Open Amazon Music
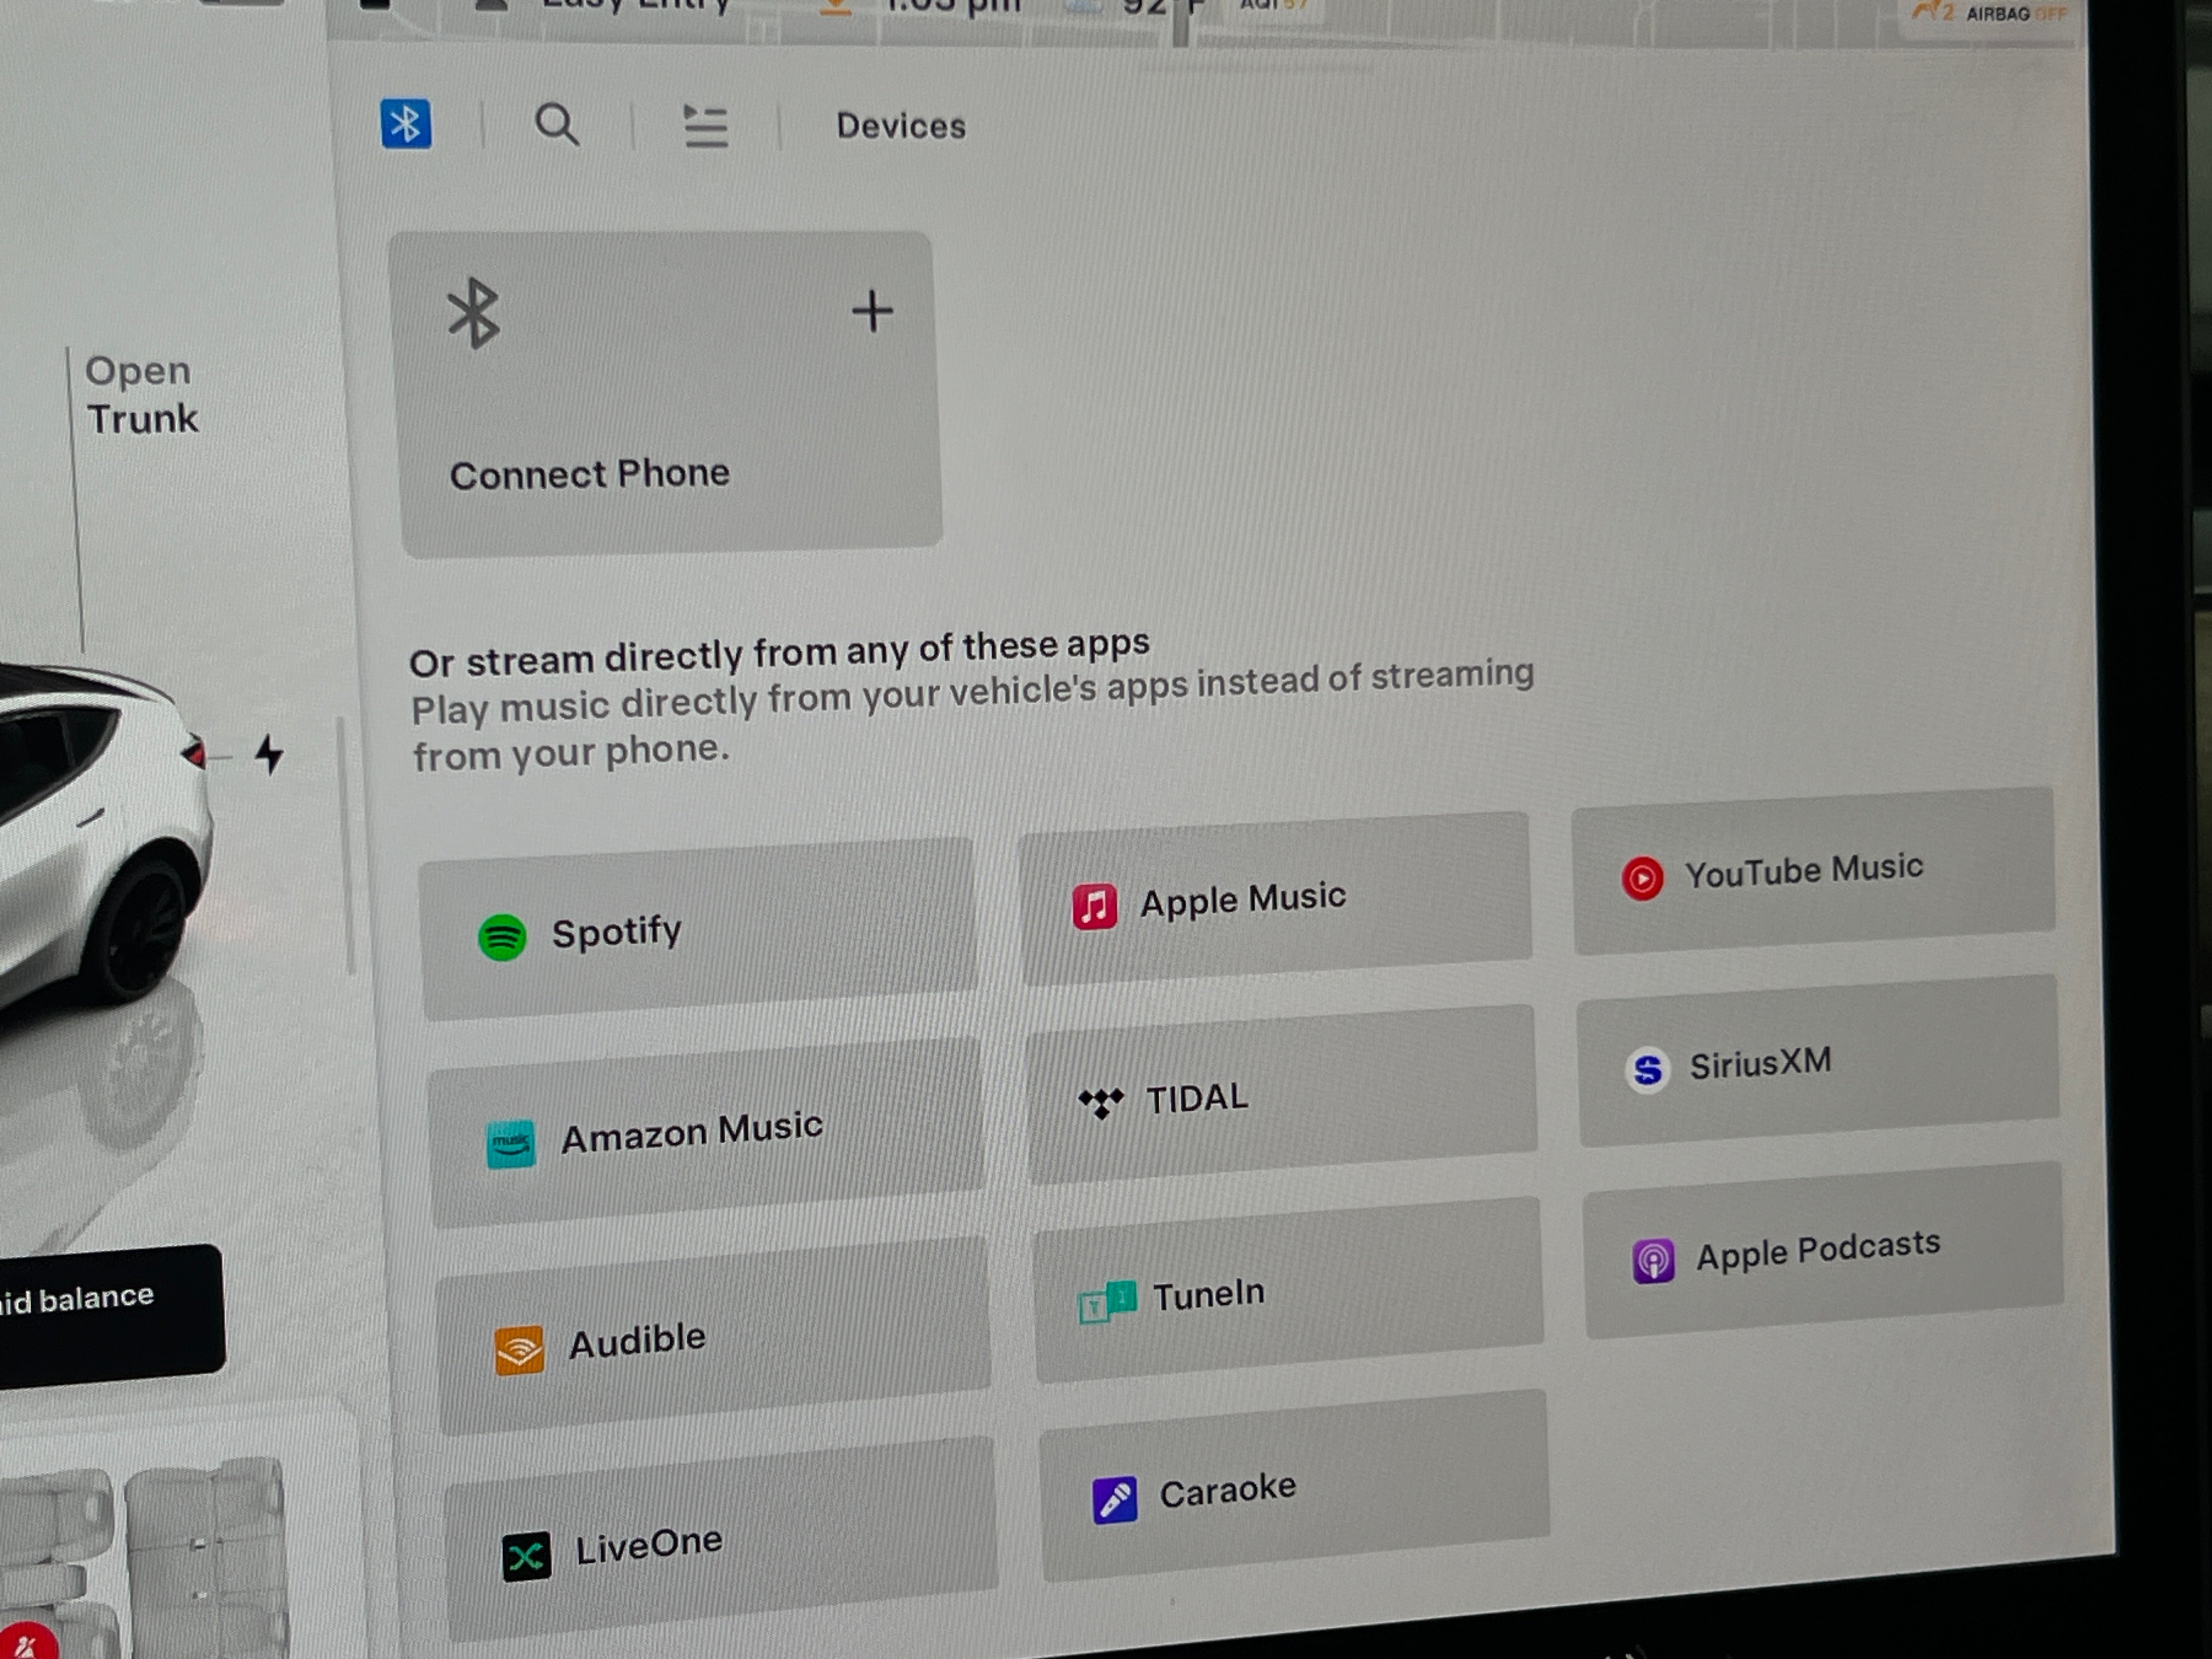 pos(706,1132)
